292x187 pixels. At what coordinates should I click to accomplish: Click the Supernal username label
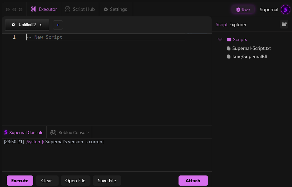[269, 10]
